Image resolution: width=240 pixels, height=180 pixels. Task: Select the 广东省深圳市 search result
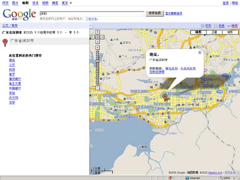[x=22, y=41]
